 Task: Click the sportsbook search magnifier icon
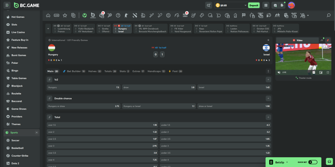click(x=328, y=15)
